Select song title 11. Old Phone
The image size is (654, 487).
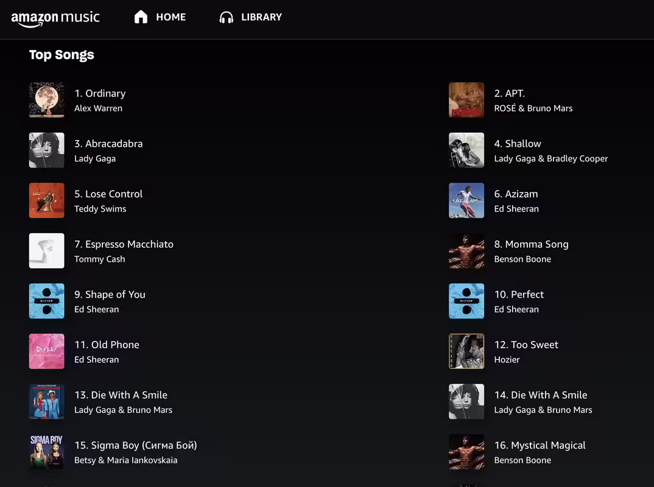coord(107,345)
